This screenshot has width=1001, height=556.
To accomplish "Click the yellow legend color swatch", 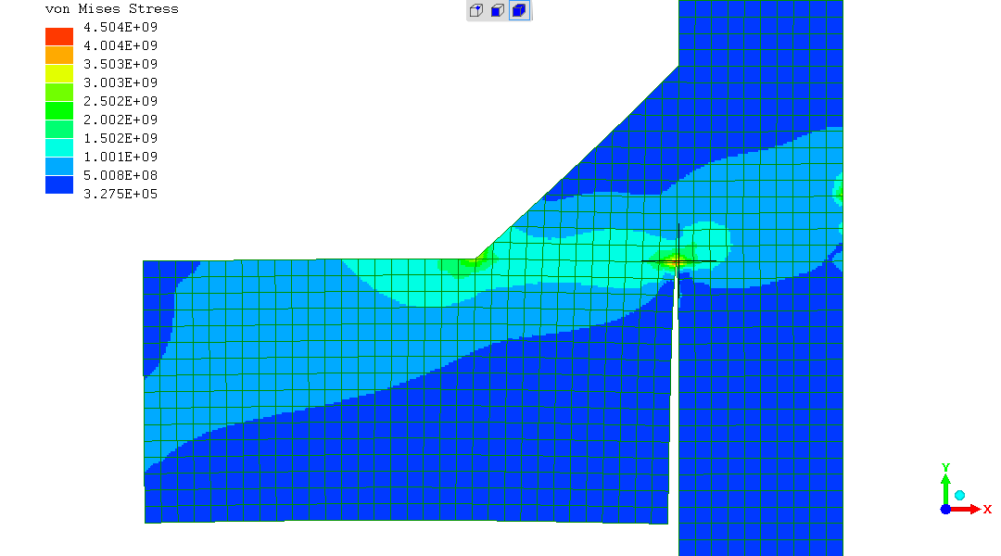I will click(x=59, y=73).
